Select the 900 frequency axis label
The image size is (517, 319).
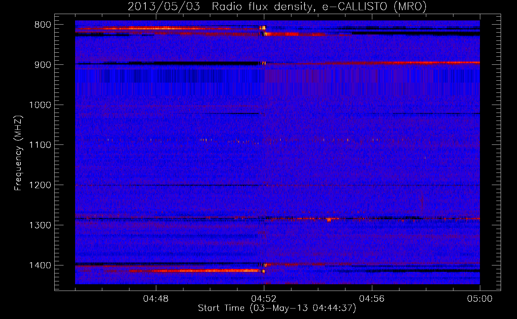[x=42, y=65]
